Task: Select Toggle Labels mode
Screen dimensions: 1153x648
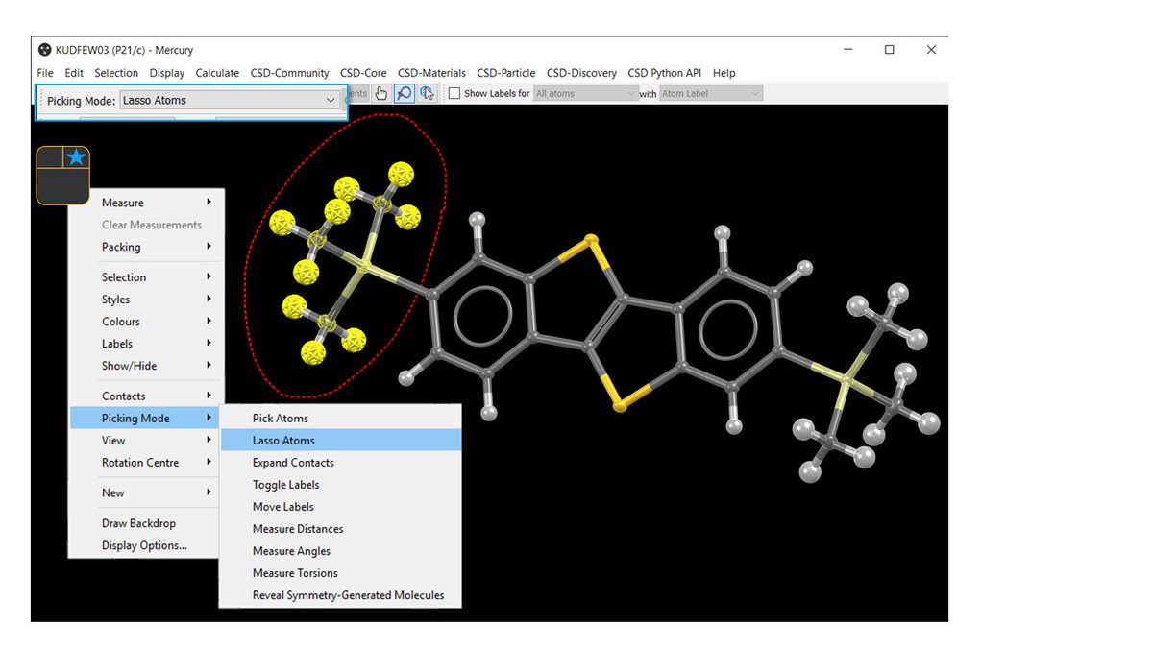Action: pyautogui.click(x=341, y=485)
